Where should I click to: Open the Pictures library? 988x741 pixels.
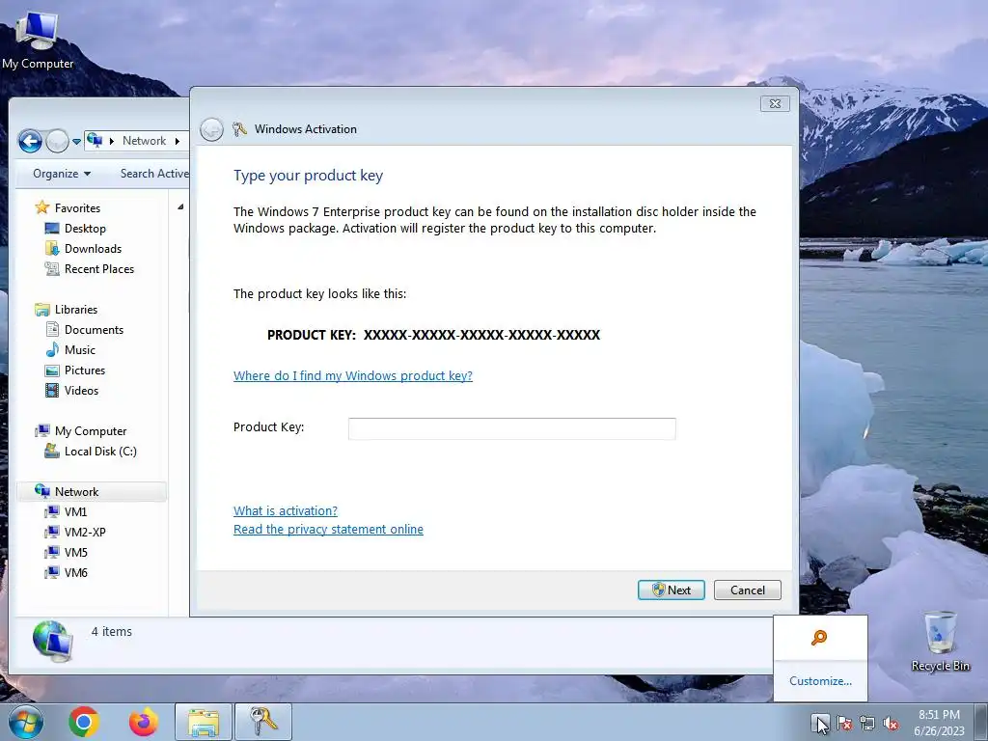(x=85, y=370)
